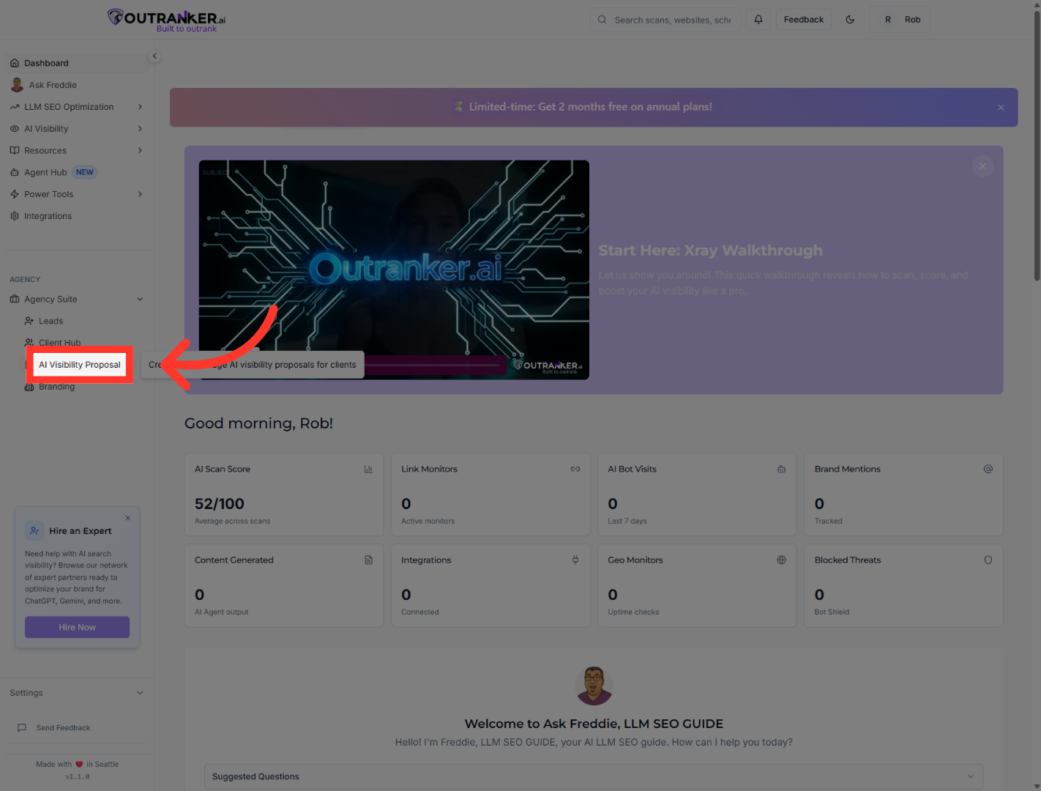This screenshot has width=1041, height=791.
Task: Select AI Visibility Proposal menu item
Action: (80, 365)
